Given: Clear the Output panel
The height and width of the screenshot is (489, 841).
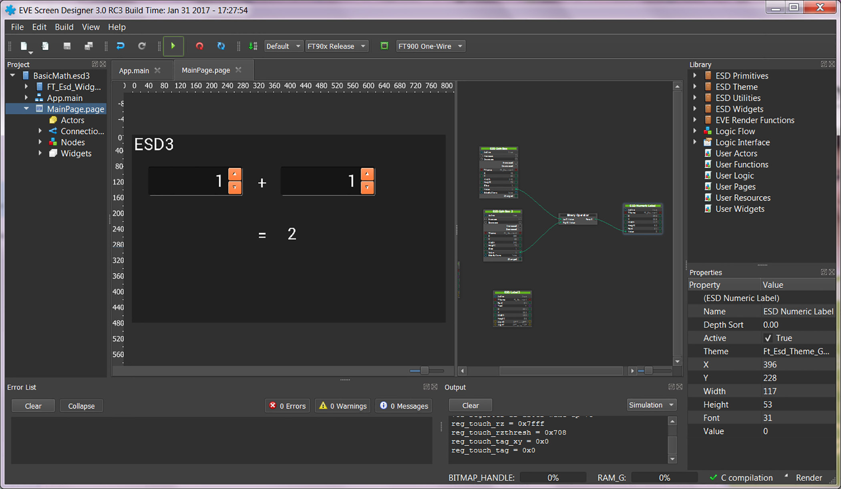Looking at the screenshot, I should click(x=470, y=405).
